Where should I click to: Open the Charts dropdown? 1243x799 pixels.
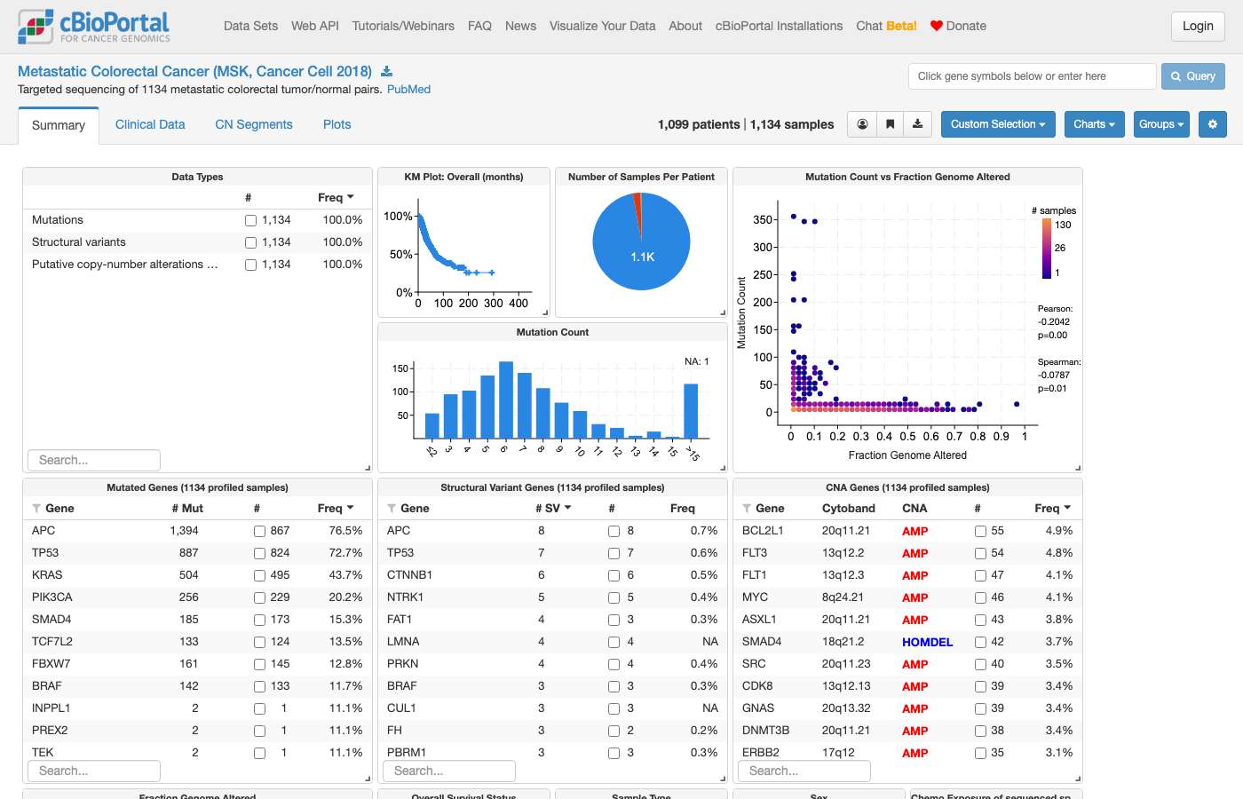click(x=1095, y=124)
